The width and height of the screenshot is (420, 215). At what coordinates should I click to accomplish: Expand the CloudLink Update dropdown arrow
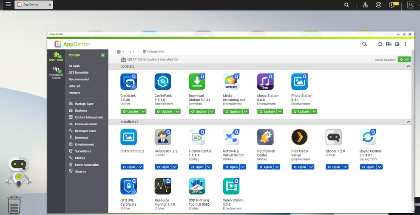143,111
